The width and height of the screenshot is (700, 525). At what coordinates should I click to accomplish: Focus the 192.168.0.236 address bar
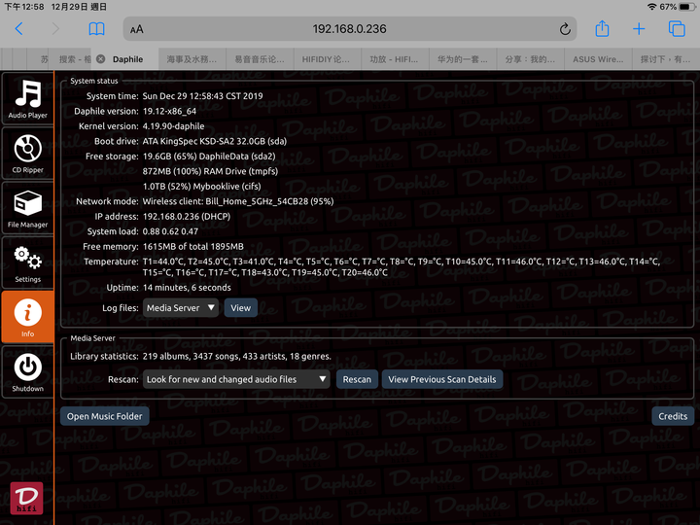(349, 29)
